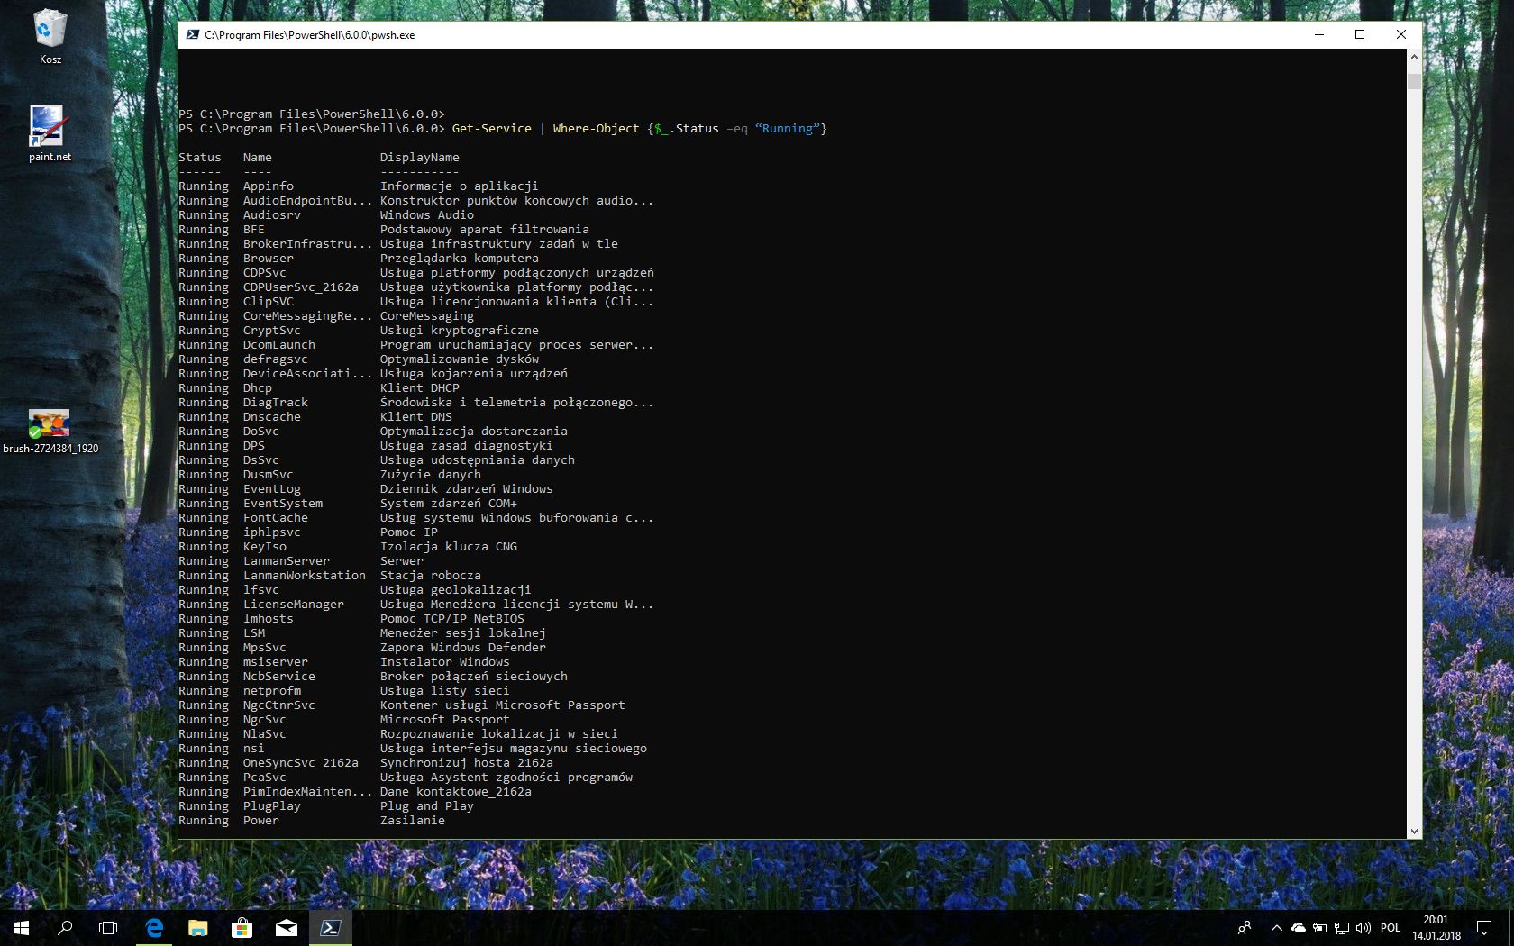
Task: Click the "Zapora Windows Defender" display name
Action: tap(463, 648)
